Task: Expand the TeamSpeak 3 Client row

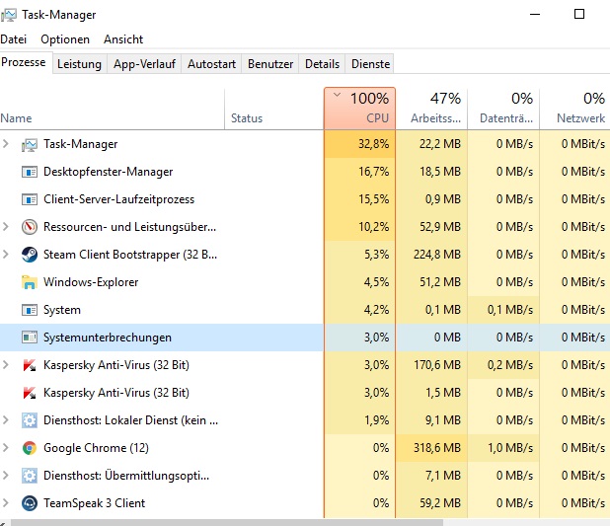Action: point(8,503)
